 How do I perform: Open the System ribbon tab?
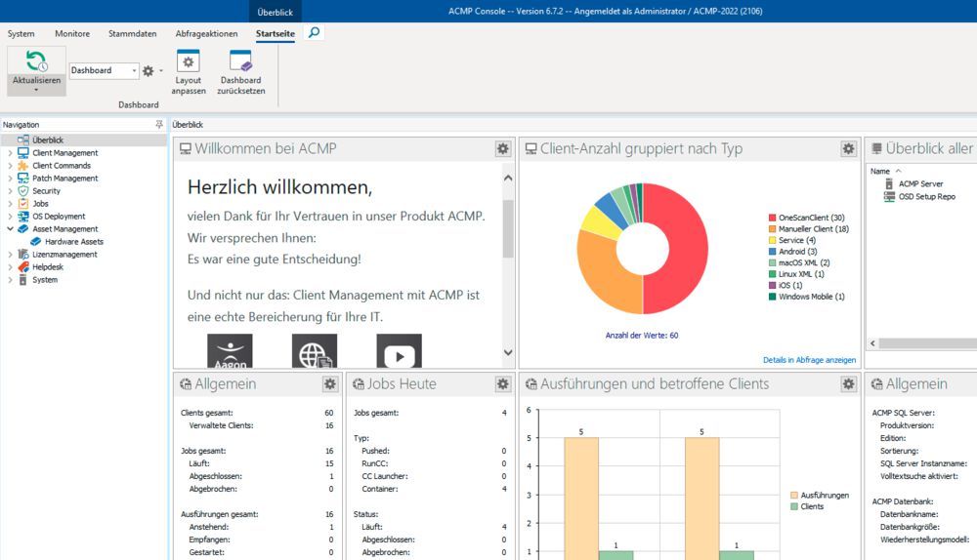coord(21,33)
